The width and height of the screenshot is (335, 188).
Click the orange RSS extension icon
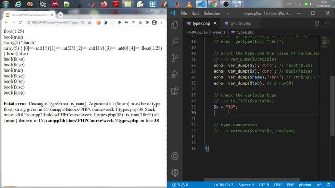point(98,22)
